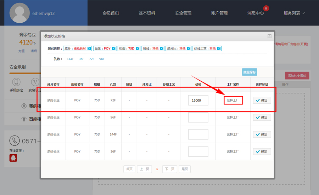The width and height of the screenshot is (319, 195).
Task: Remove the 粗细 75D filter tag
Action: click(x=138, y=48)
